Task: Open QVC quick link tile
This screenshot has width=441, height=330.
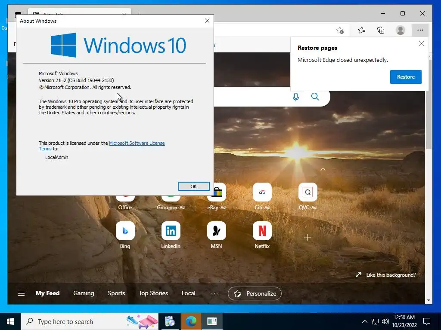Action: point(307,196)
